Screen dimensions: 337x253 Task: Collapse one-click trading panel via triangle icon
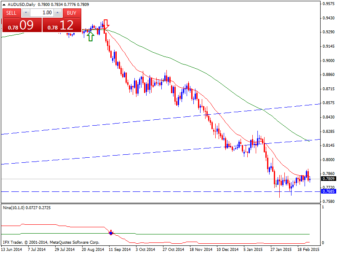tap(4, 5)
